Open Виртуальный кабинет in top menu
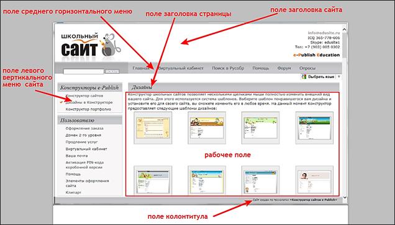395x225 pixels. 181,68
